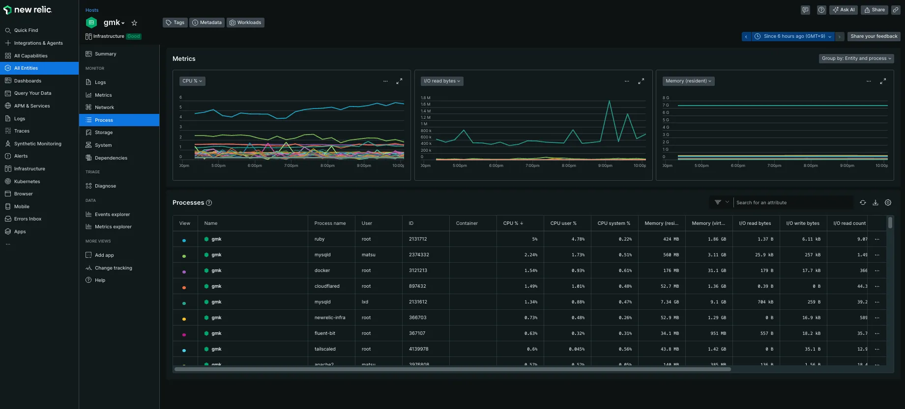The image size is (905, 409).
Task: Open Group by Entity and process dropdown
Action: pos(856,58)
